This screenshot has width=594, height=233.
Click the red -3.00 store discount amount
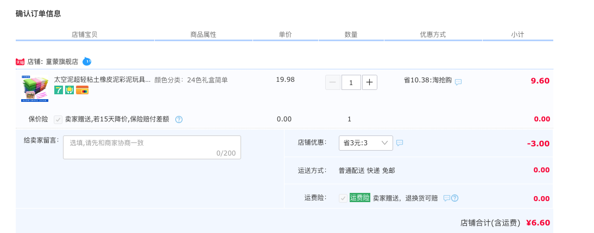coord(538,144)
